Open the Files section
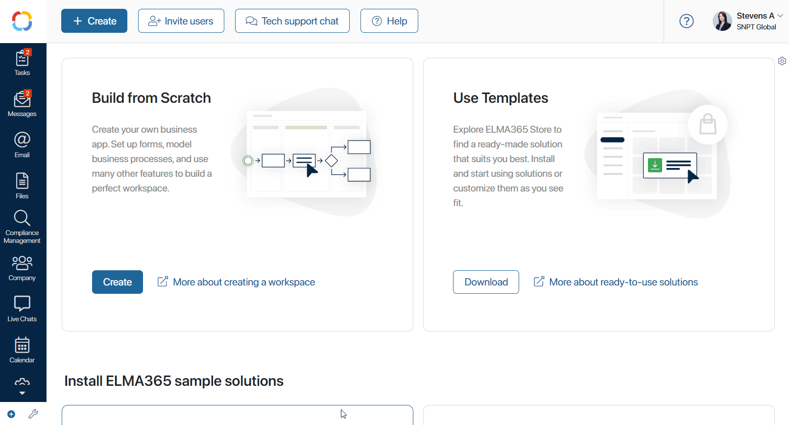 [22, 186]
